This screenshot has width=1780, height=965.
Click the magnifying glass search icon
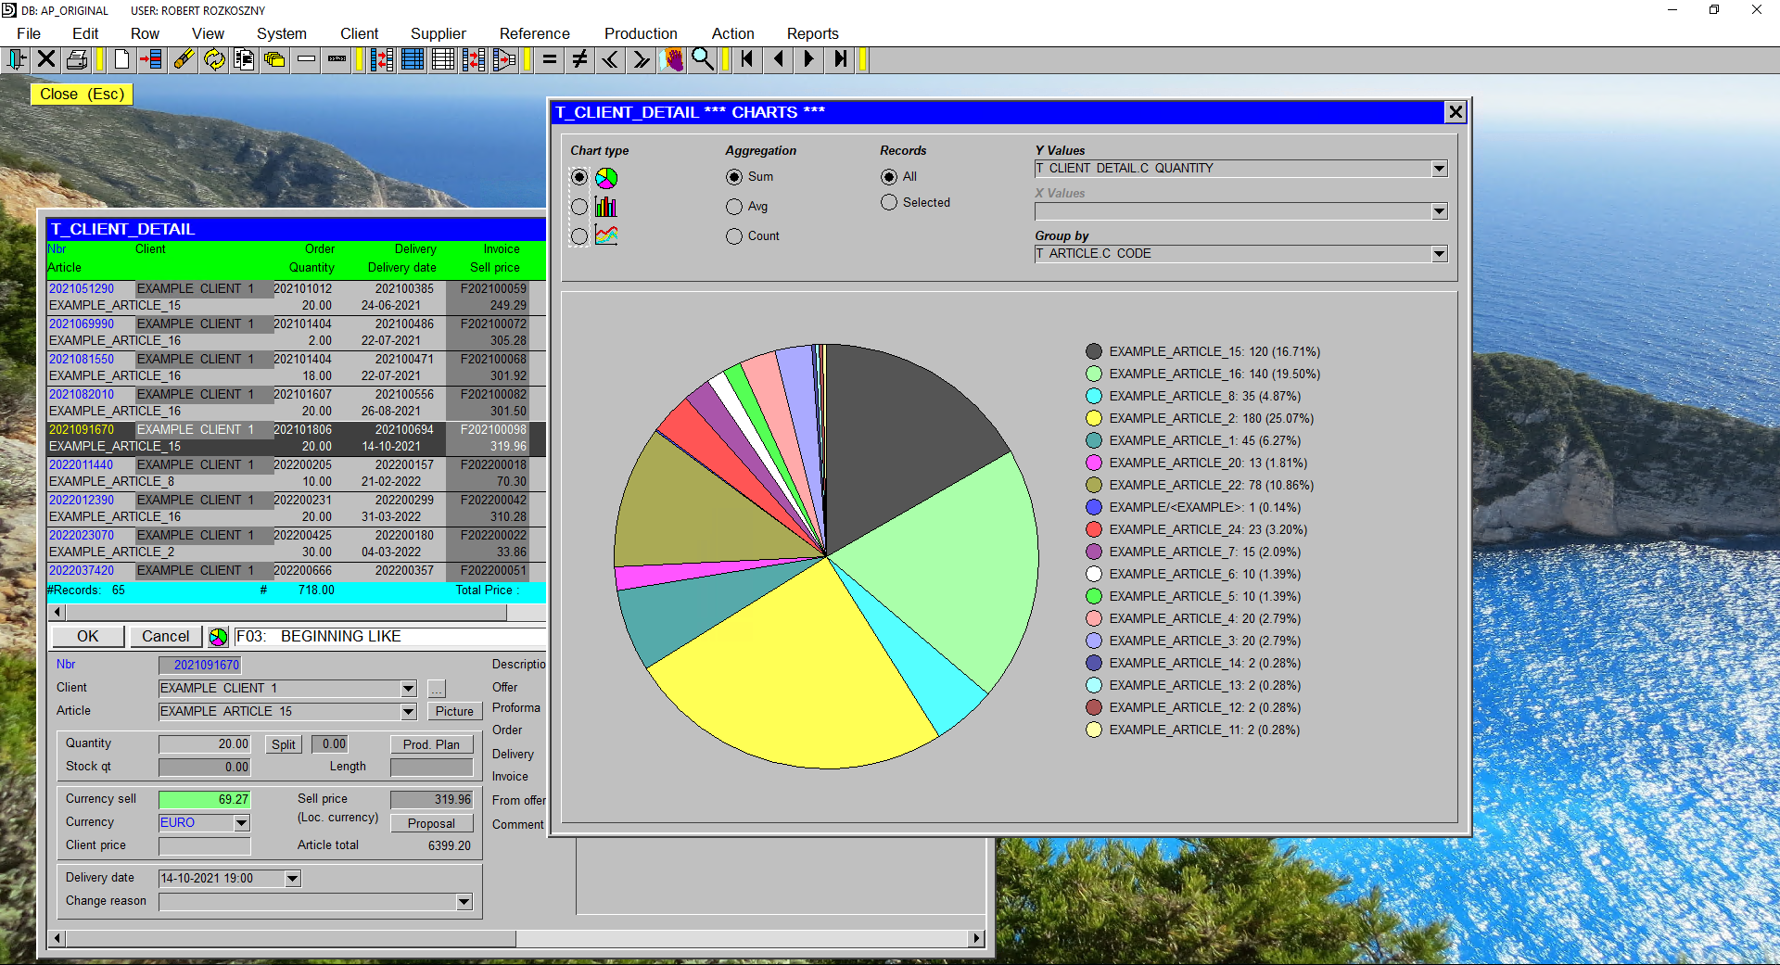(703, 59)
